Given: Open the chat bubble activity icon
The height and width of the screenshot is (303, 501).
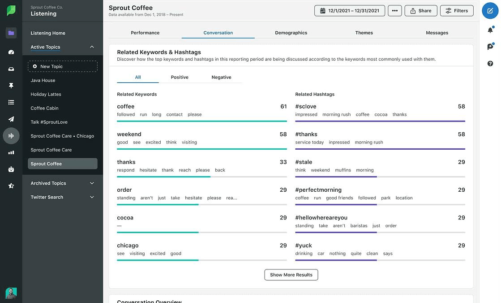Looking at the screenshot, I should click(x=490, y=46).
